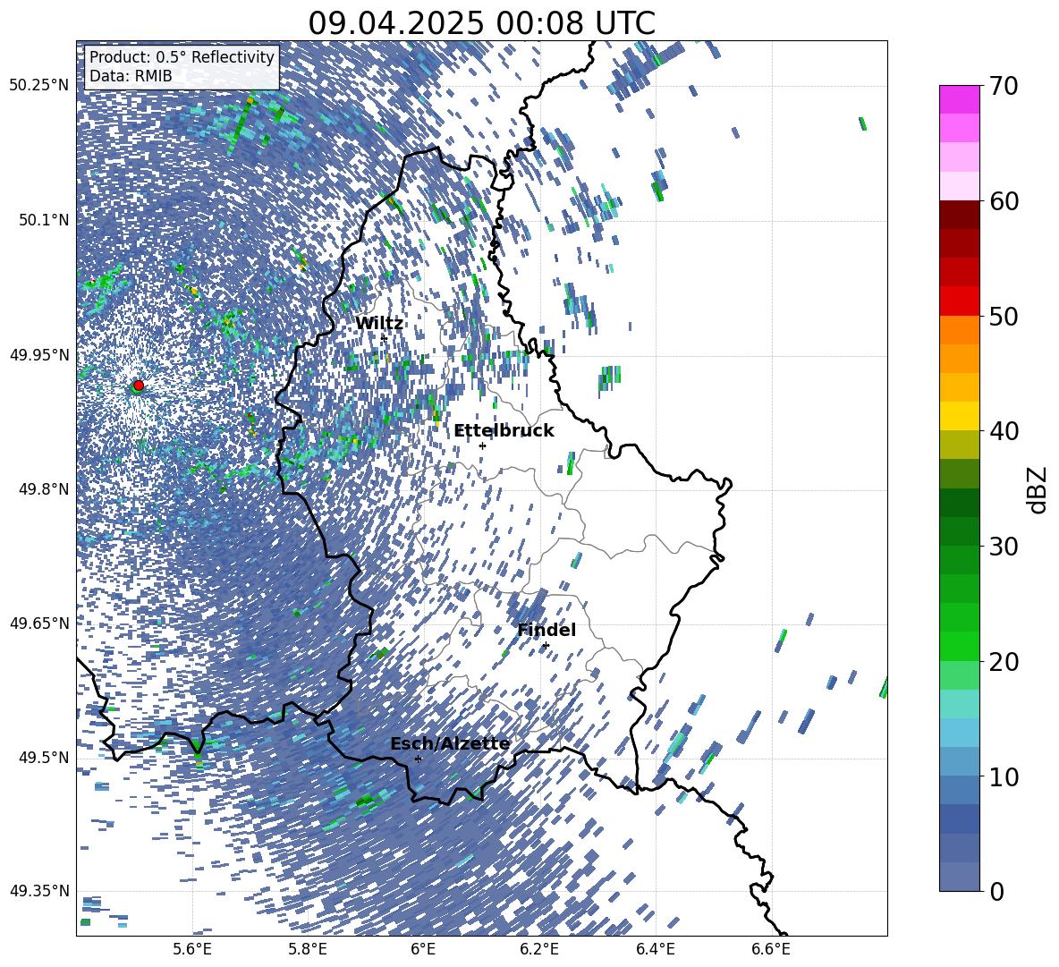Image resolution: width=1059 pixels, height=967 pixels.
Task: Click the light blue colorbar swatch above 10
Action: tap(959, 733)
